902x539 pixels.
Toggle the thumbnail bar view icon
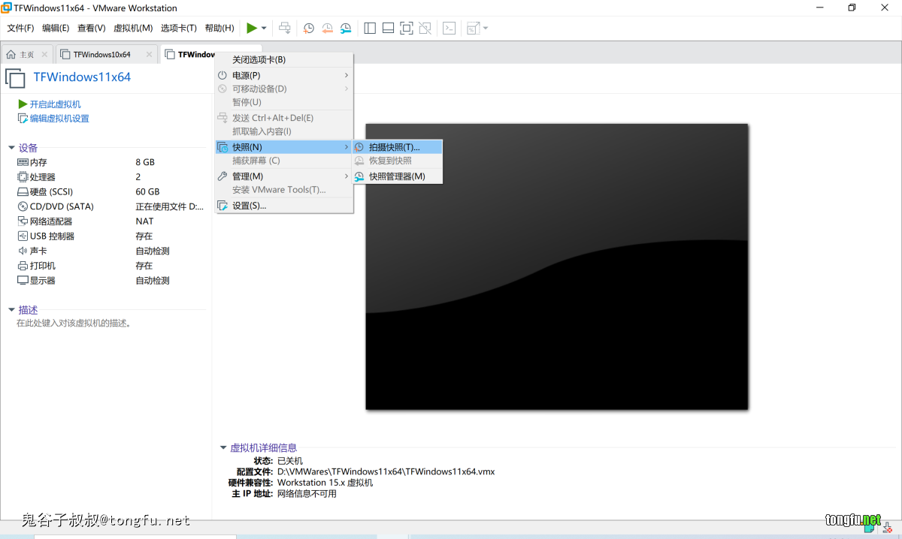coord(388,29)
